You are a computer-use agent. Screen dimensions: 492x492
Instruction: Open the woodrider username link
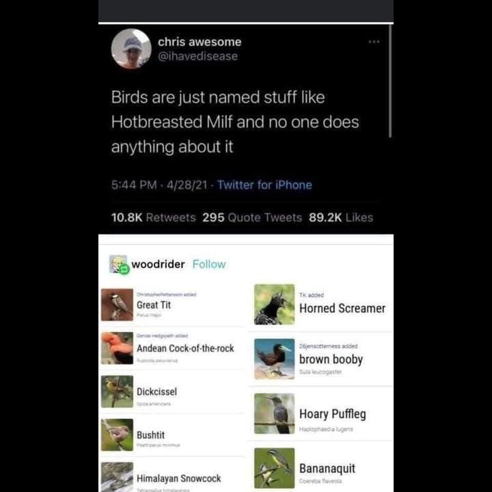click(x=158, y=264)
